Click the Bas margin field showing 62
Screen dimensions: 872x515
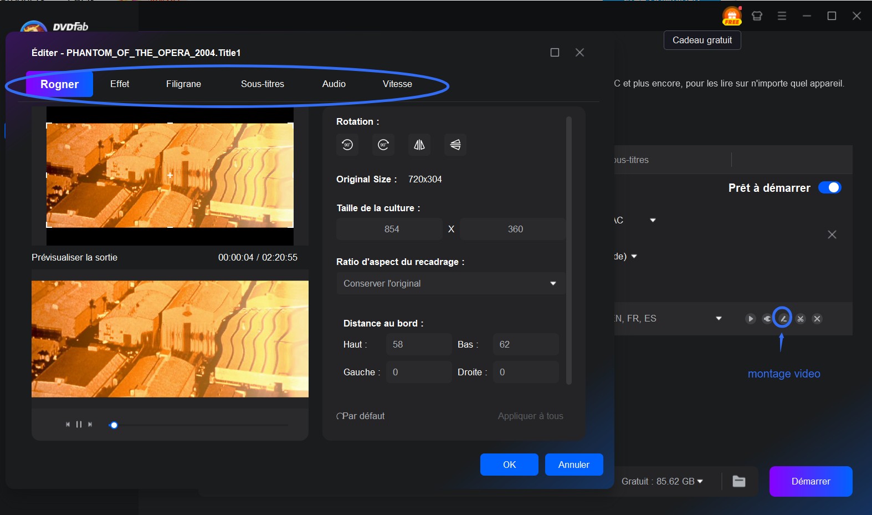(526, 344)
